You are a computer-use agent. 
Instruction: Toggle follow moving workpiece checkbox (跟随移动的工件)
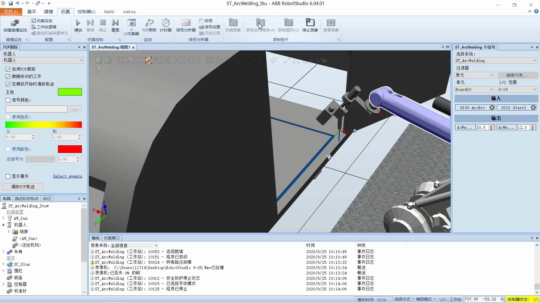(x=8, y=76)
